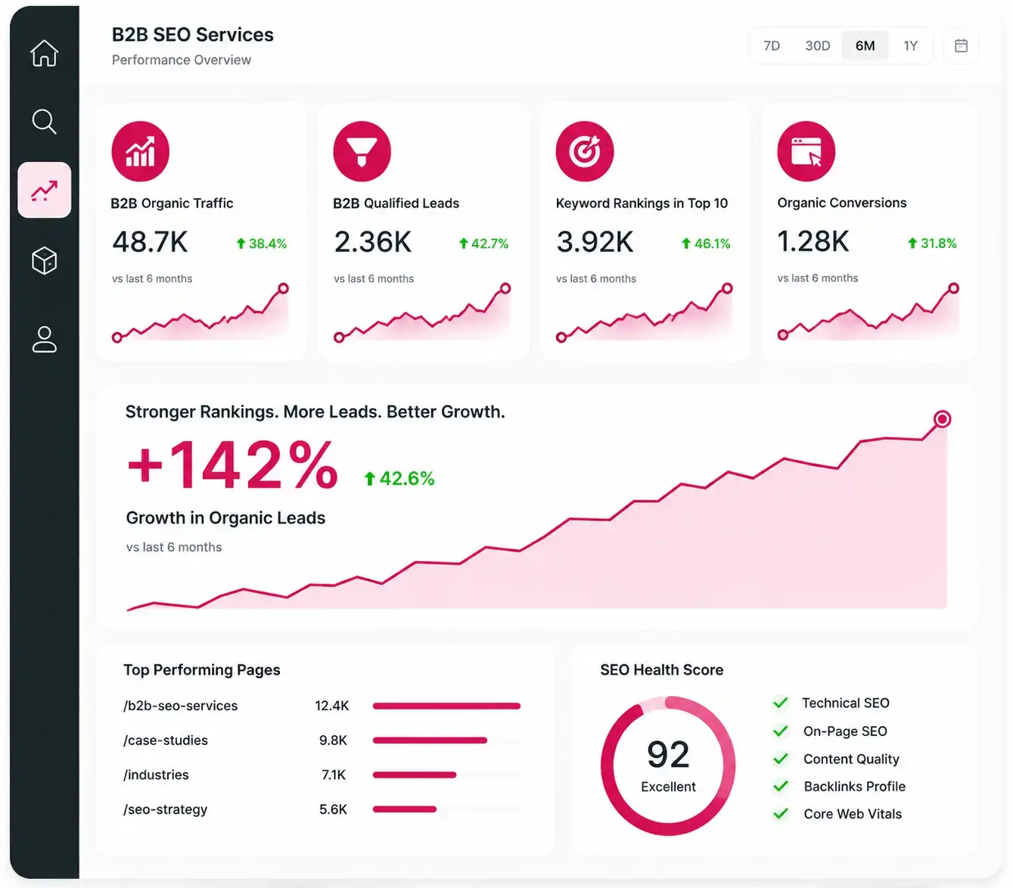
Task: Click the B2B Qualified Leads sparkline chart
Action: (x=422, y=313)
